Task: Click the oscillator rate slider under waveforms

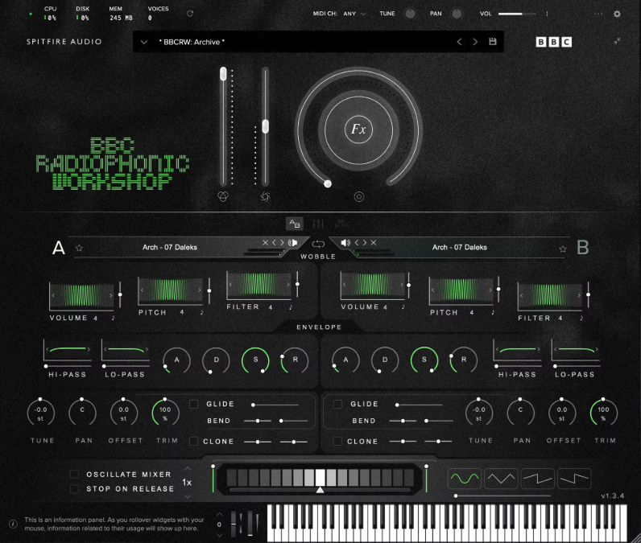Action: pos(502,496)
